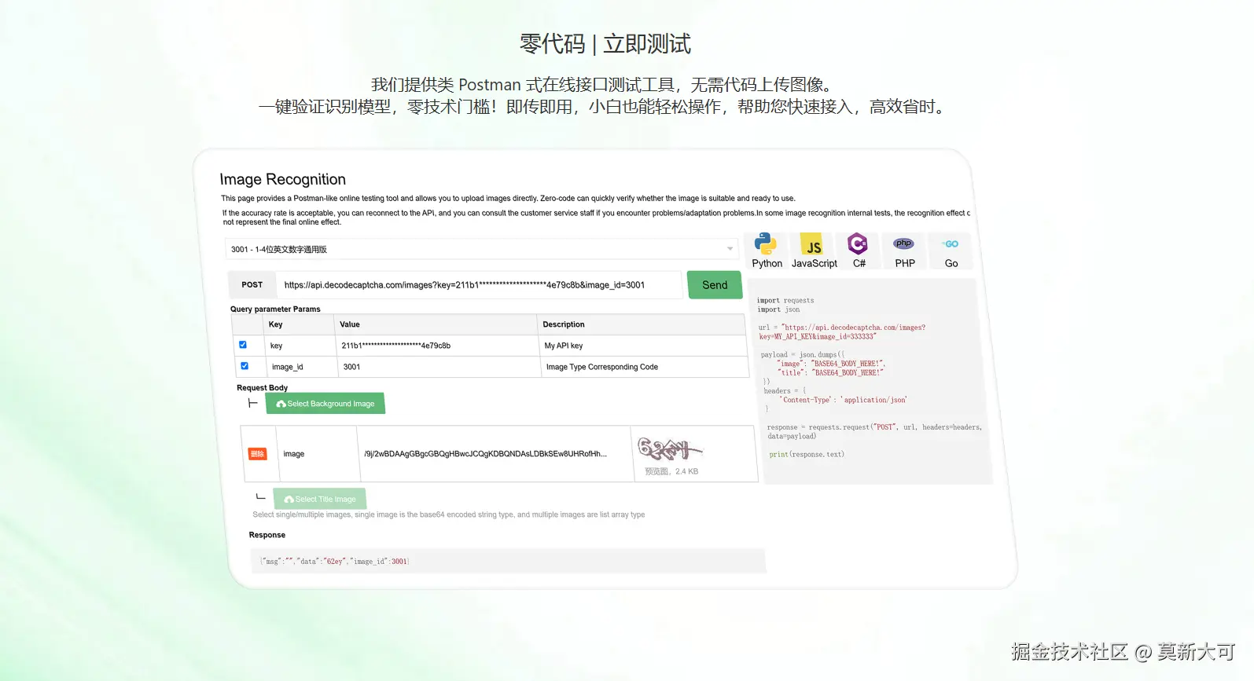The image size is (1254, 681).
Task: Select the Python code language icon
Action: click(766, 251)
